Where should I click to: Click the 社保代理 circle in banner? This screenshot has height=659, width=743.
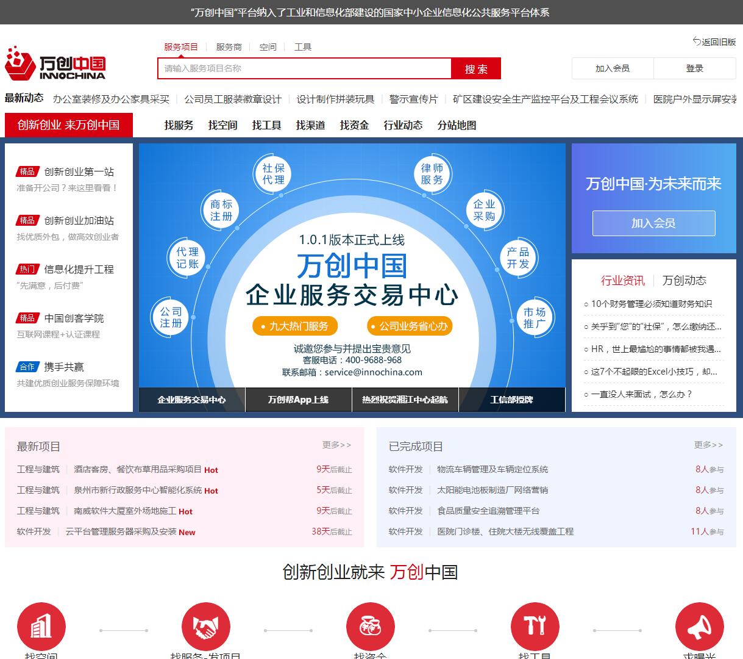[273, 174]
